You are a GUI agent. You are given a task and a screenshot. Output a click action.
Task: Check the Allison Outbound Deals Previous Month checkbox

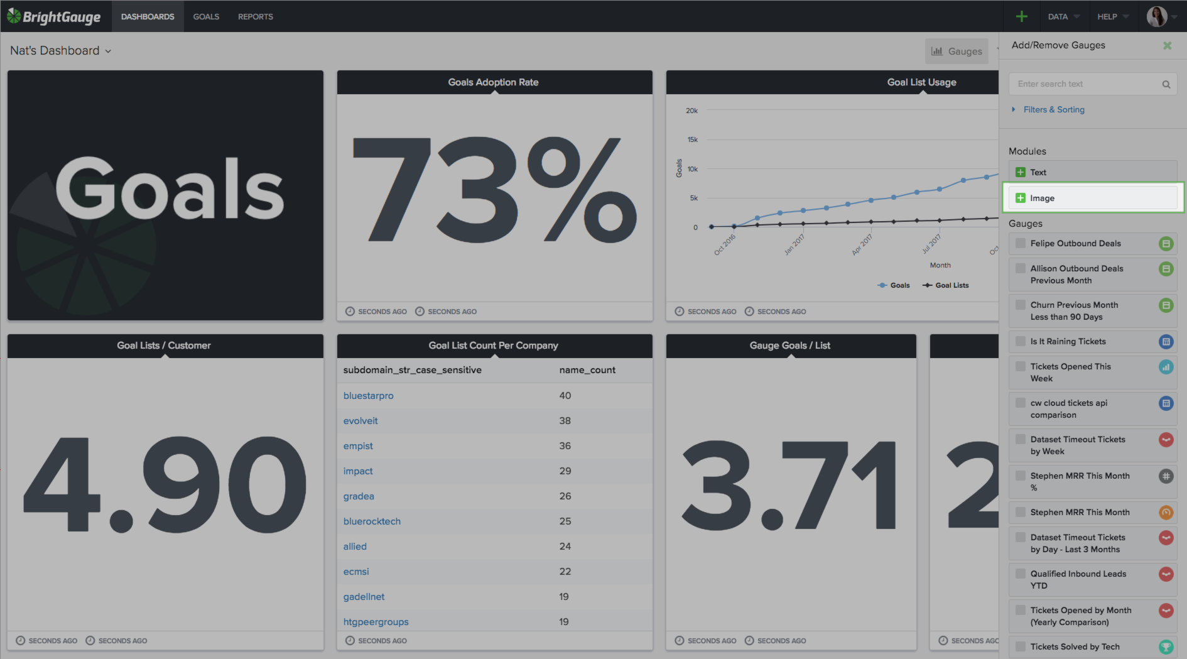(x=1021, y=268)
